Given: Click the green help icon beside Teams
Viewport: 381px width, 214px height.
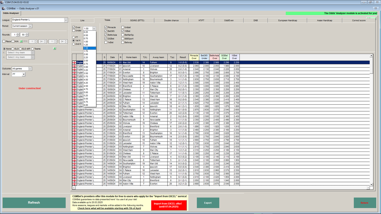Looking at the screenshot, I should [x=55, y=49].
